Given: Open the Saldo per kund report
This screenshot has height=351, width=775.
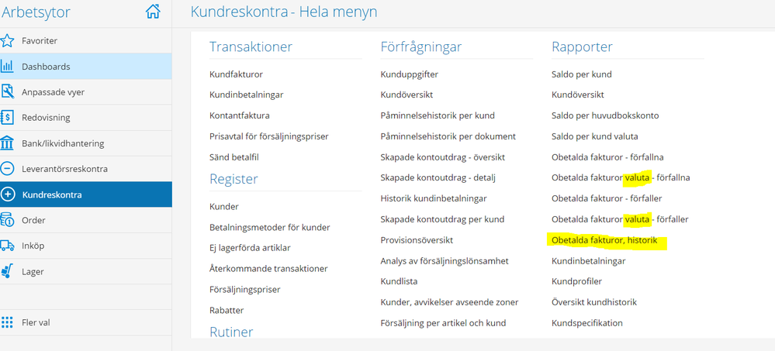Looking at the screenshot, I should pos(581,74).
